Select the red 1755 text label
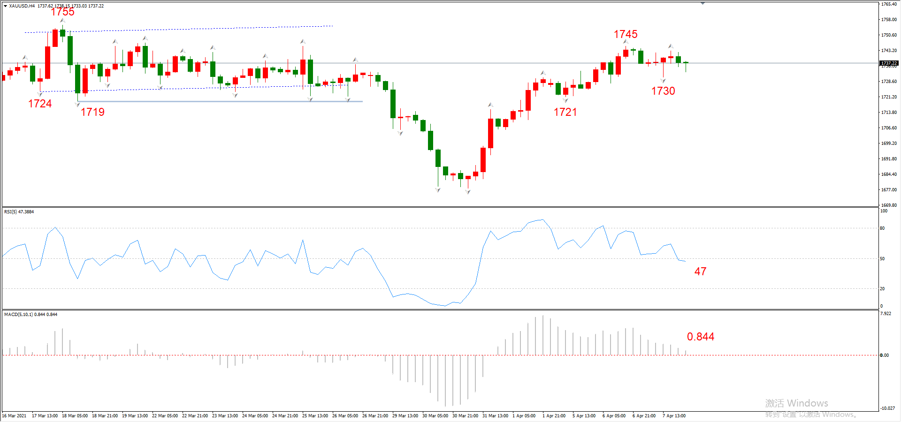 [x=62, y=12]
